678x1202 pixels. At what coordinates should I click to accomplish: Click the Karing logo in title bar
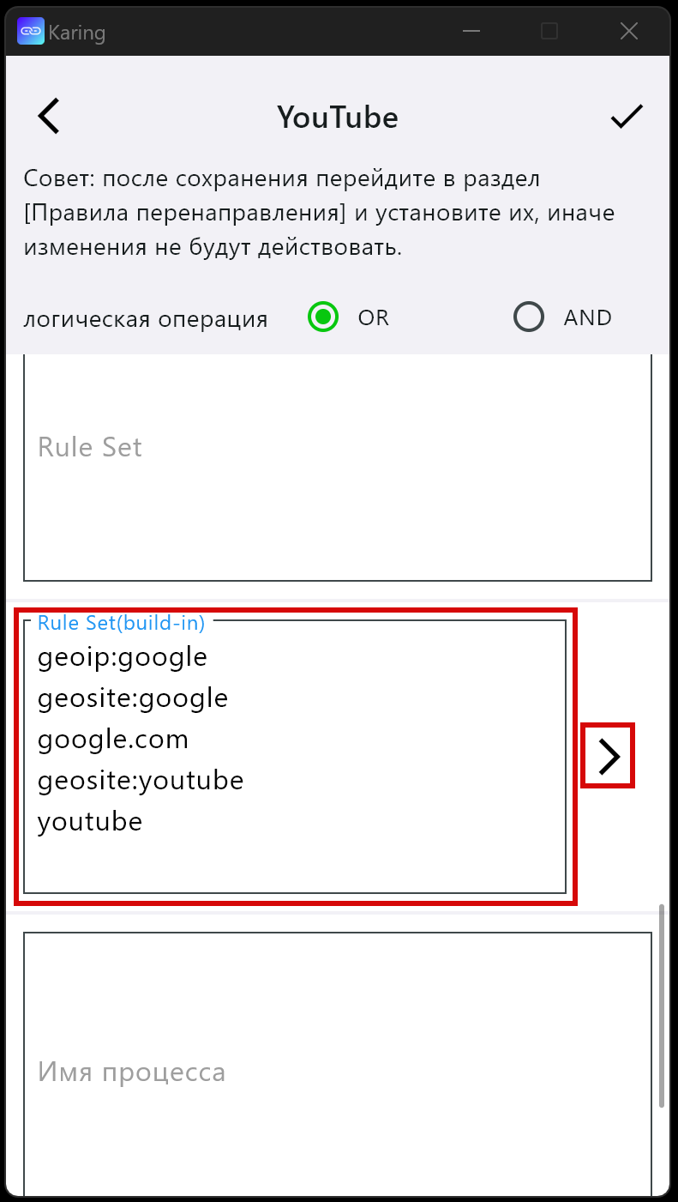[31, 31]
